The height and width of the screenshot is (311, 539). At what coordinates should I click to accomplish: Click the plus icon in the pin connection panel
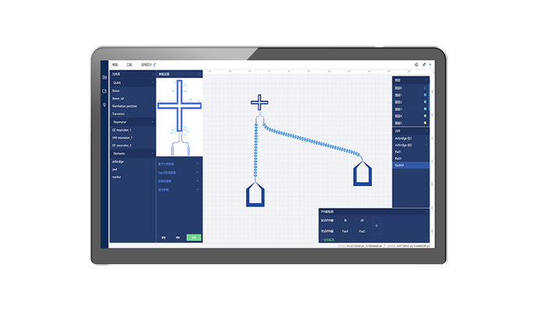(x=377, y=226)
